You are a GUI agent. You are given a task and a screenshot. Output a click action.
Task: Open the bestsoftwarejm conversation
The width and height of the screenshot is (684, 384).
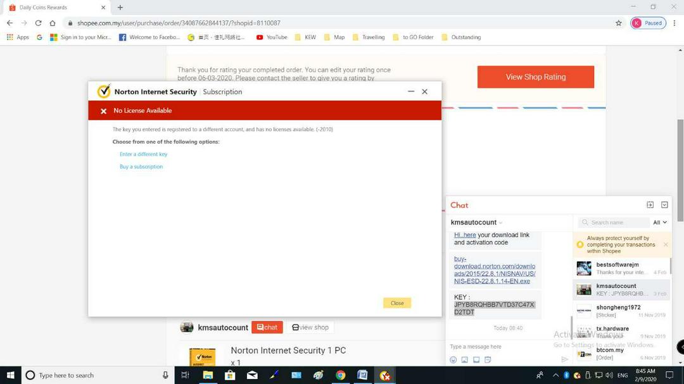(x=622, y=268)
